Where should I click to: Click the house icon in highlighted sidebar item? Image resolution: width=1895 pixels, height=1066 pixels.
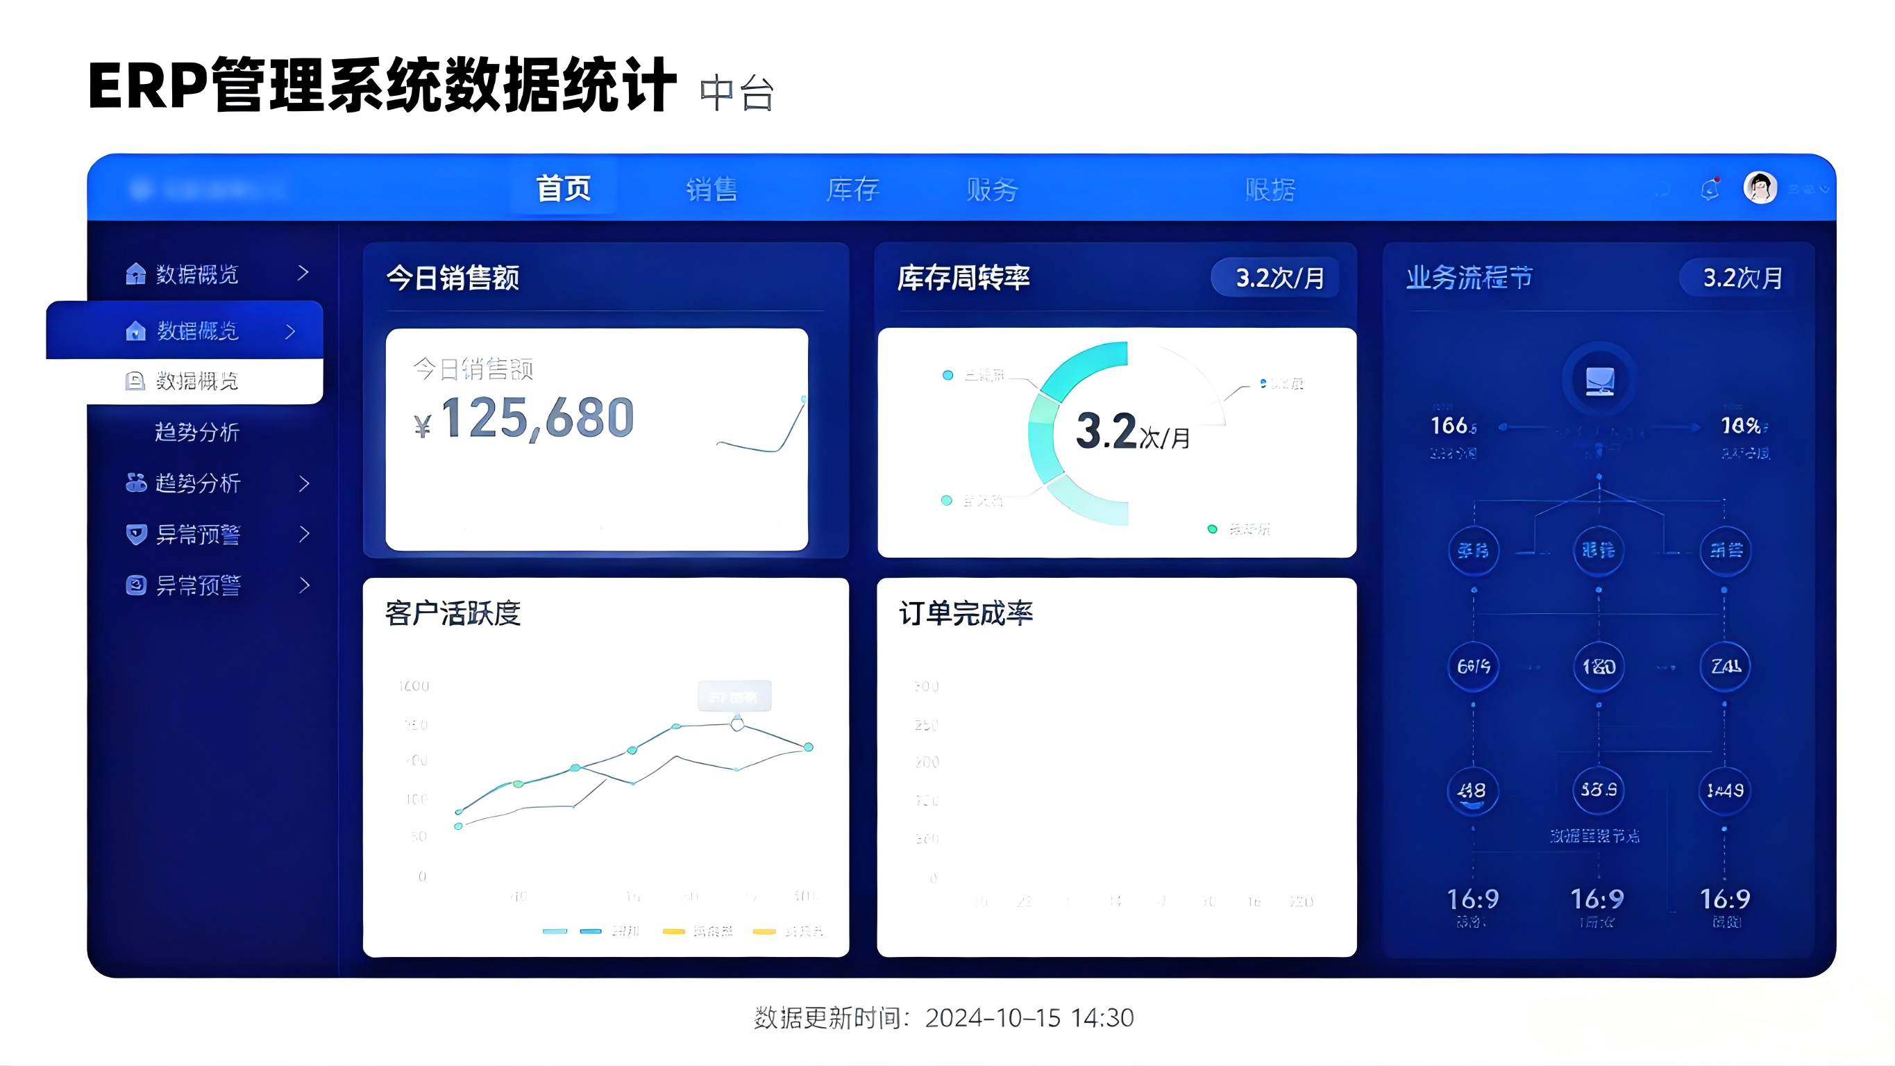(135, 331)
